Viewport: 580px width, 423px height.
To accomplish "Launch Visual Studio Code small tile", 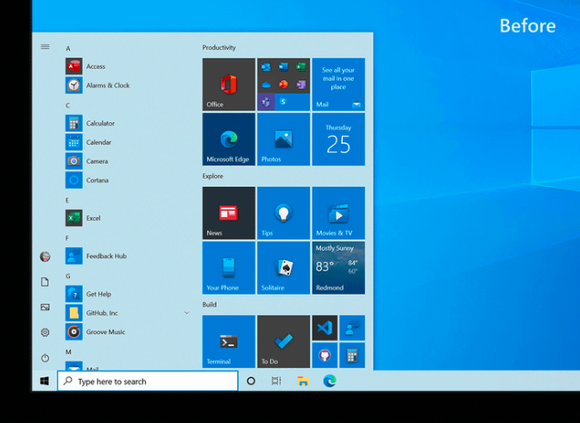I will point(325,327).
